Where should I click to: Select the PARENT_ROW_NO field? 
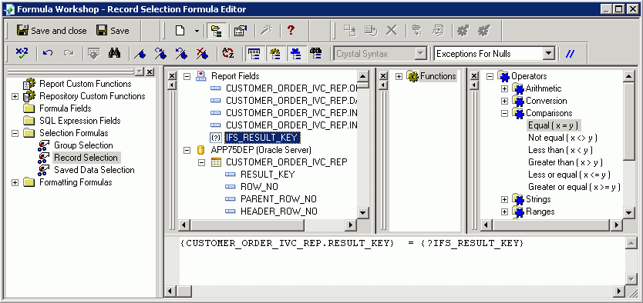coord(278,199)
